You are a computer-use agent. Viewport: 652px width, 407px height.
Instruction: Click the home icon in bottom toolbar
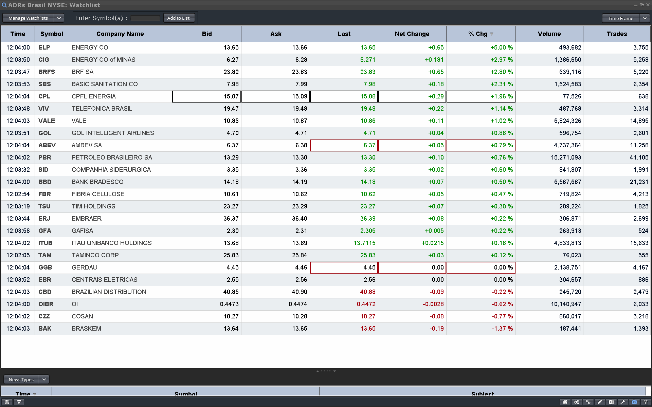(565, 402)
